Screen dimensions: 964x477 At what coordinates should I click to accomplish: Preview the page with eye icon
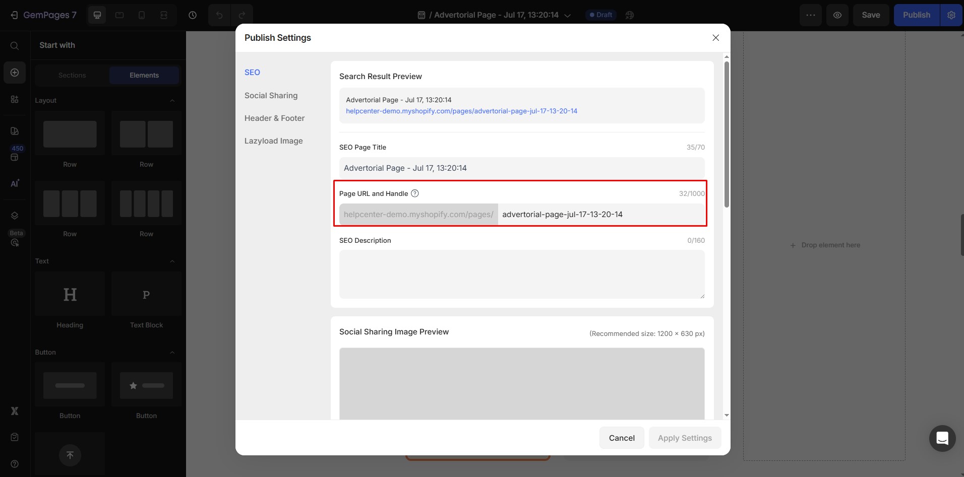tap(837, 15)
